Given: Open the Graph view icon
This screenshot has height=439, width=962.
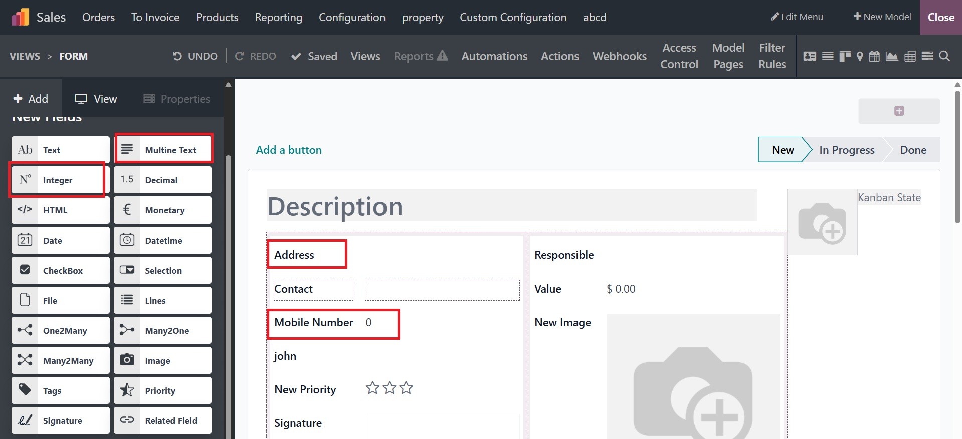Looking at the screenshot, I should pyautogui.click(x=892, y=56).
